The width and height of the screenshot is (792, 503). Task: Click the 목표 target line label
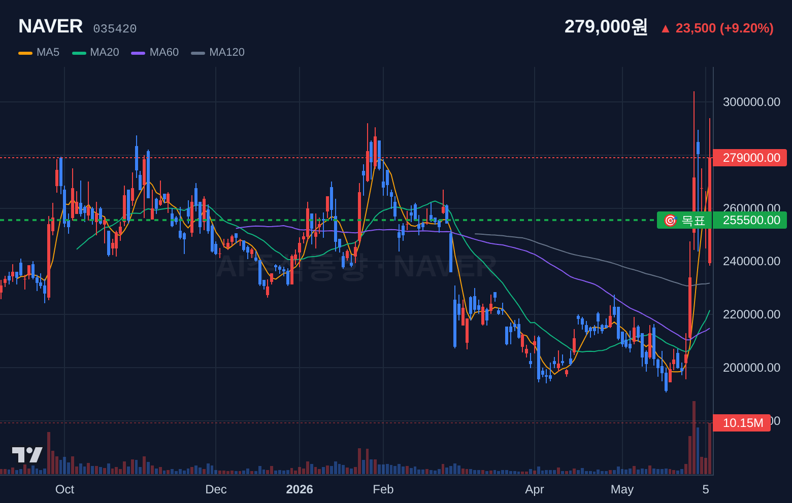pyautogui.click(x=684, y=220)
